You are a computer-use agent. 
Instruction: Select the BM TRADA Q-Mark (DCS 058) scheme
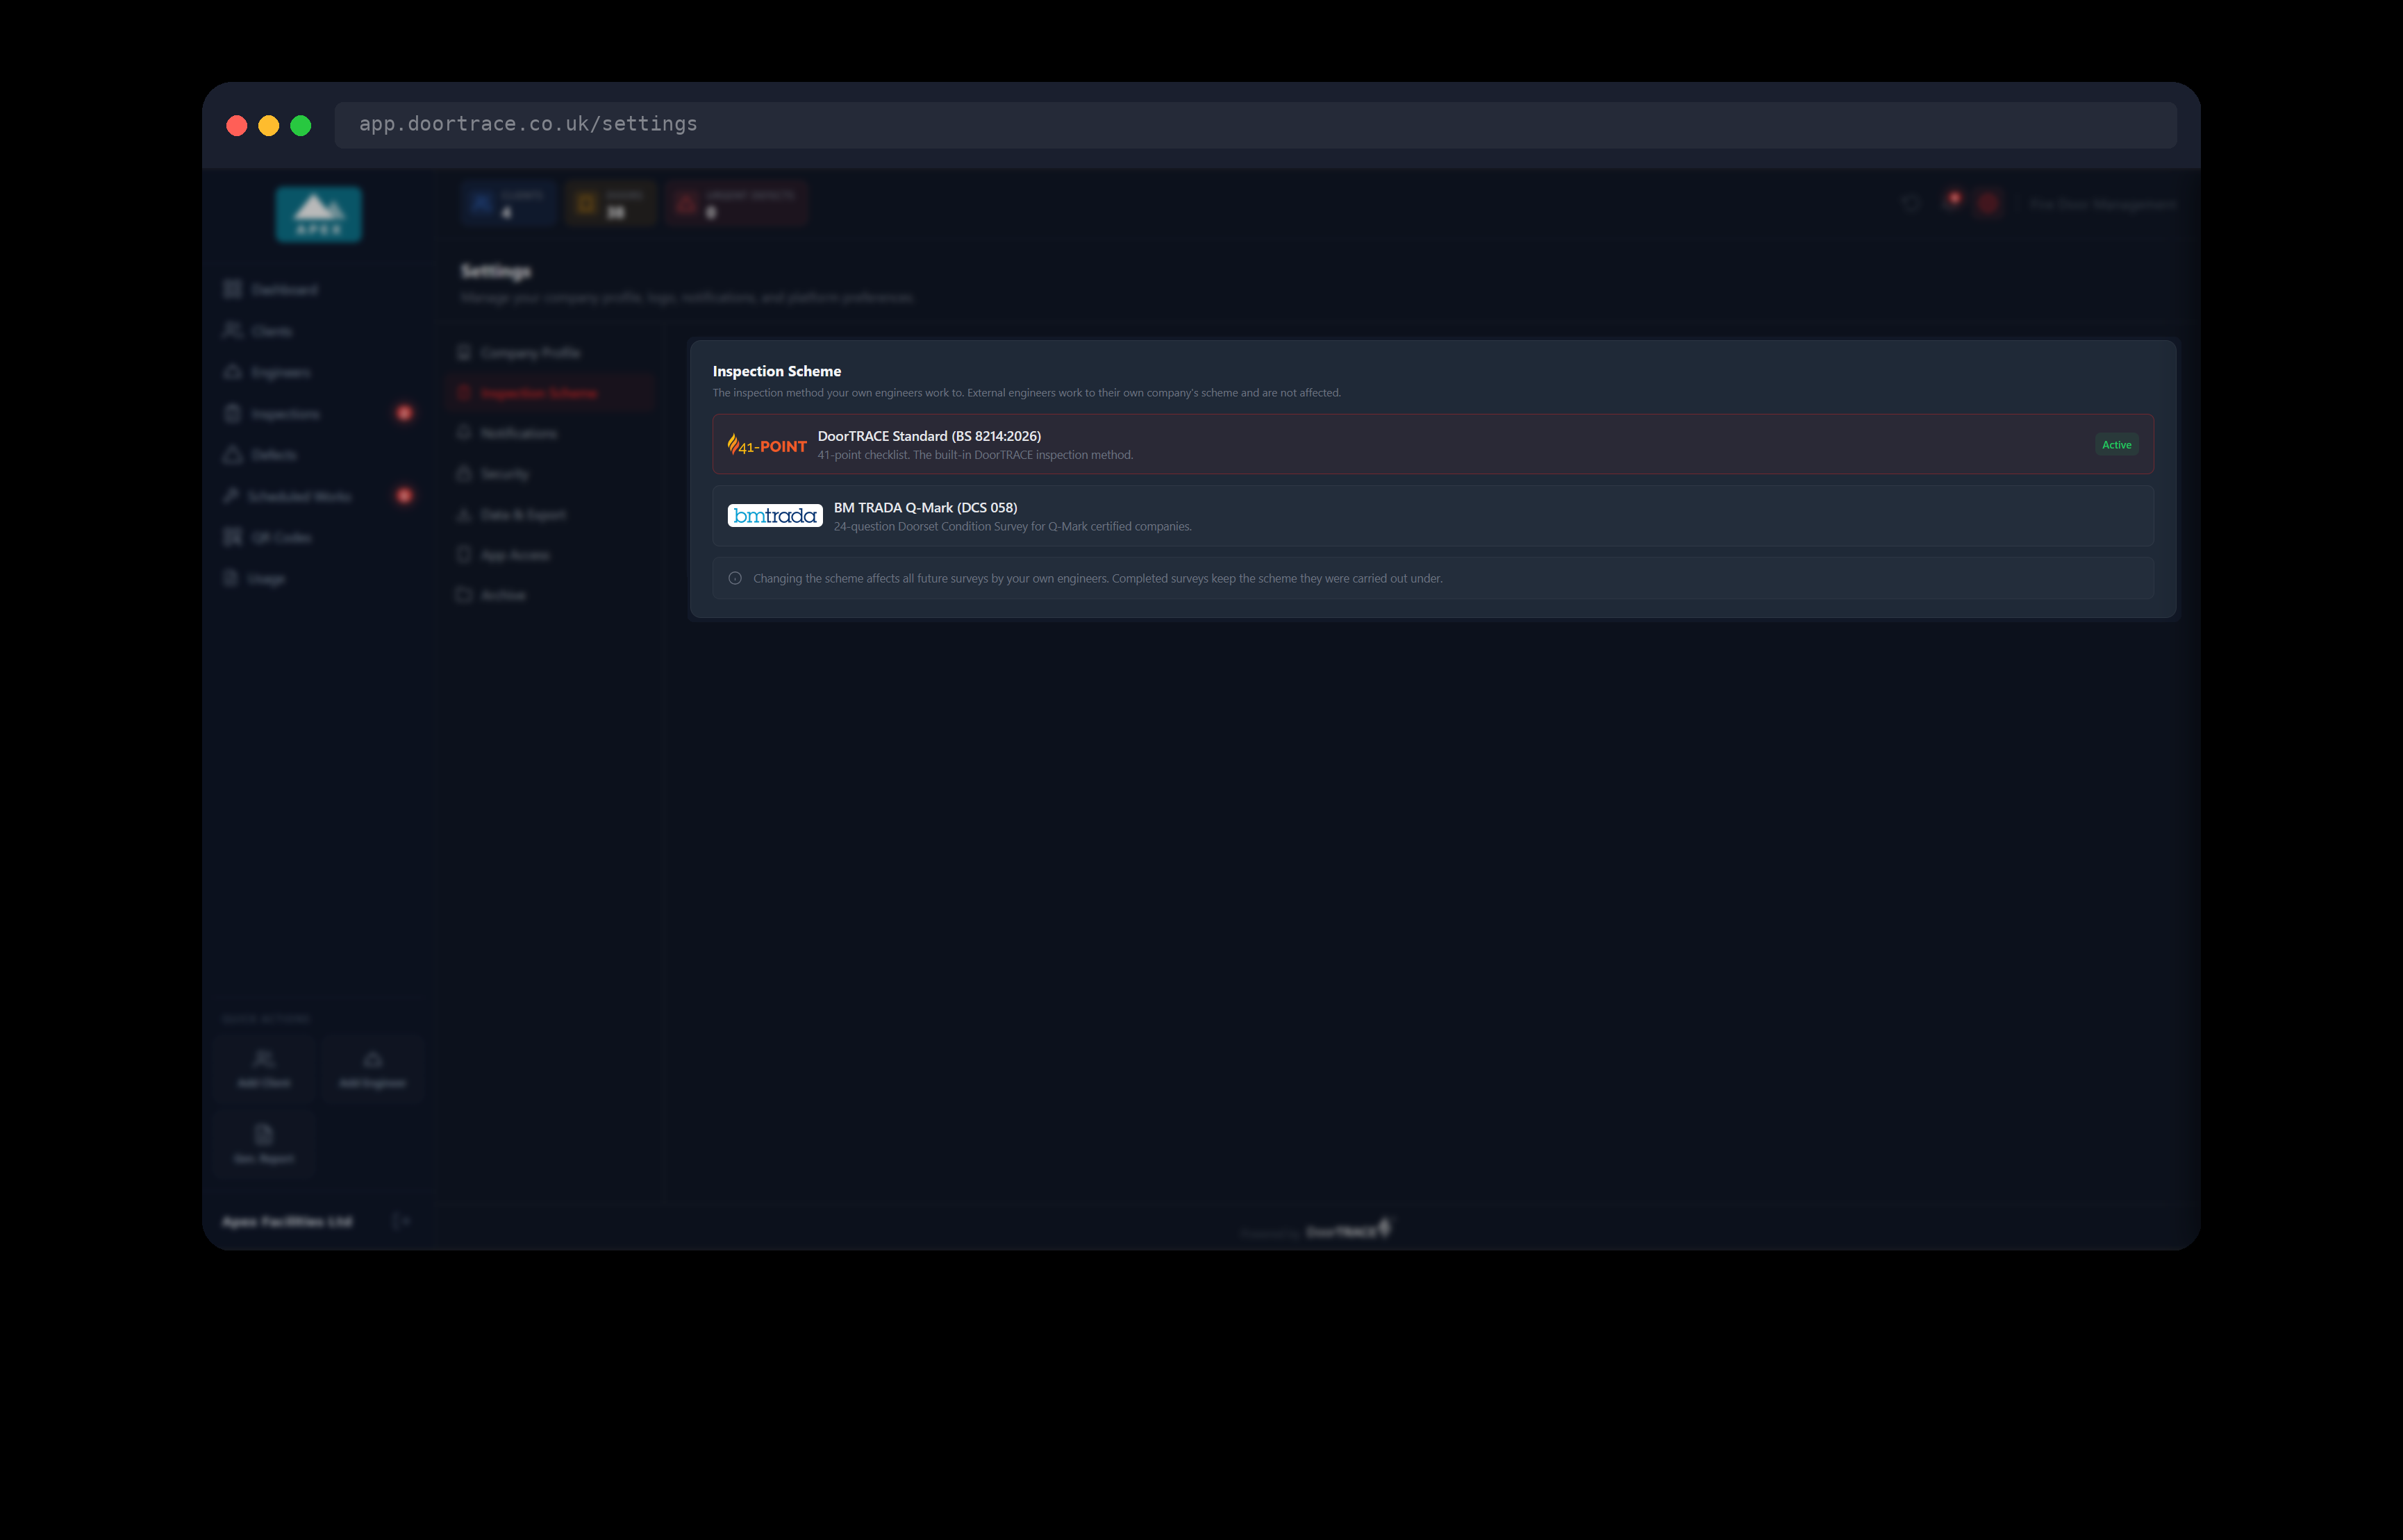1432,516
